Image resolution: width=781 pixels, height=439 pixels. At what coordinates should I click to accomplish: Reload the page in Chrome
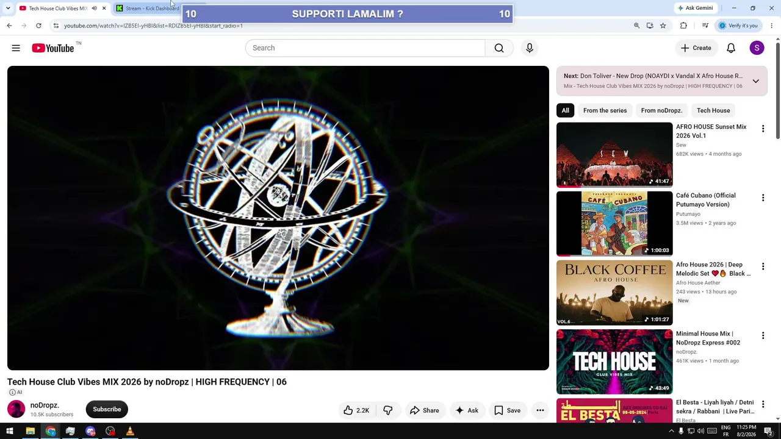38,26
